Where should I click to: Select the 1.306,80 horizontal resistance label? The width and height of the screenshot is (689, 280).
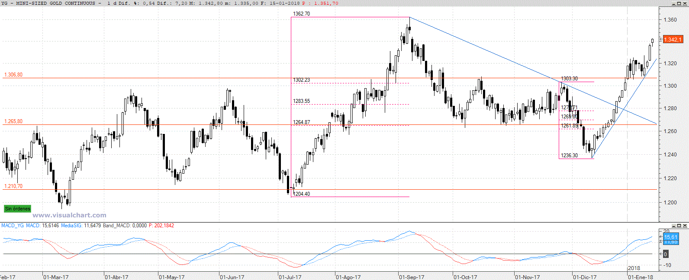coord(13,75)
